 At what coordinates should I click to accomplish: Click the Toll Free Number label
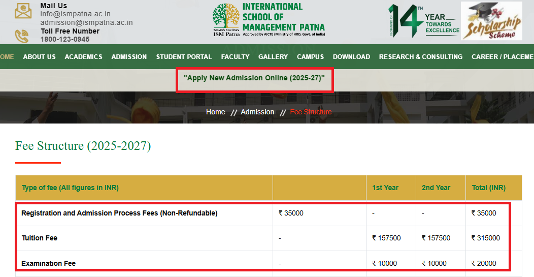(70, 31)
